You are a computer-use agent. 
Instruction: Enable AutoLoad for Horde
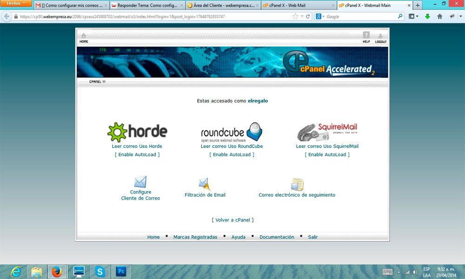coord(137,154)
